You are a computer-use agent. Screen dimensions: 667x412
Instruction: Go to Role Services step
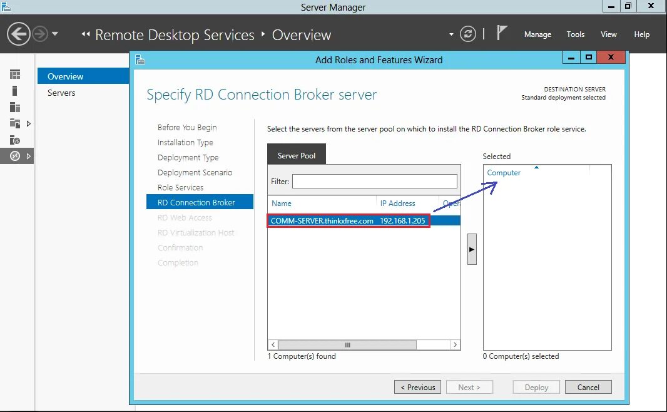180,187
